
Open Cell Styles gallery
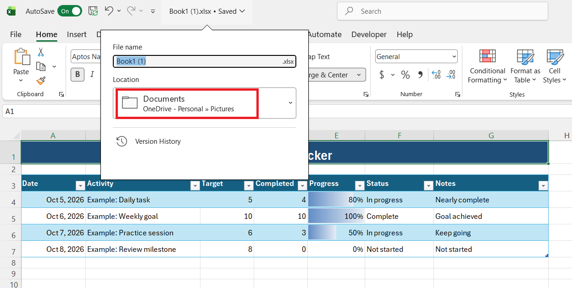coord(555,66)
